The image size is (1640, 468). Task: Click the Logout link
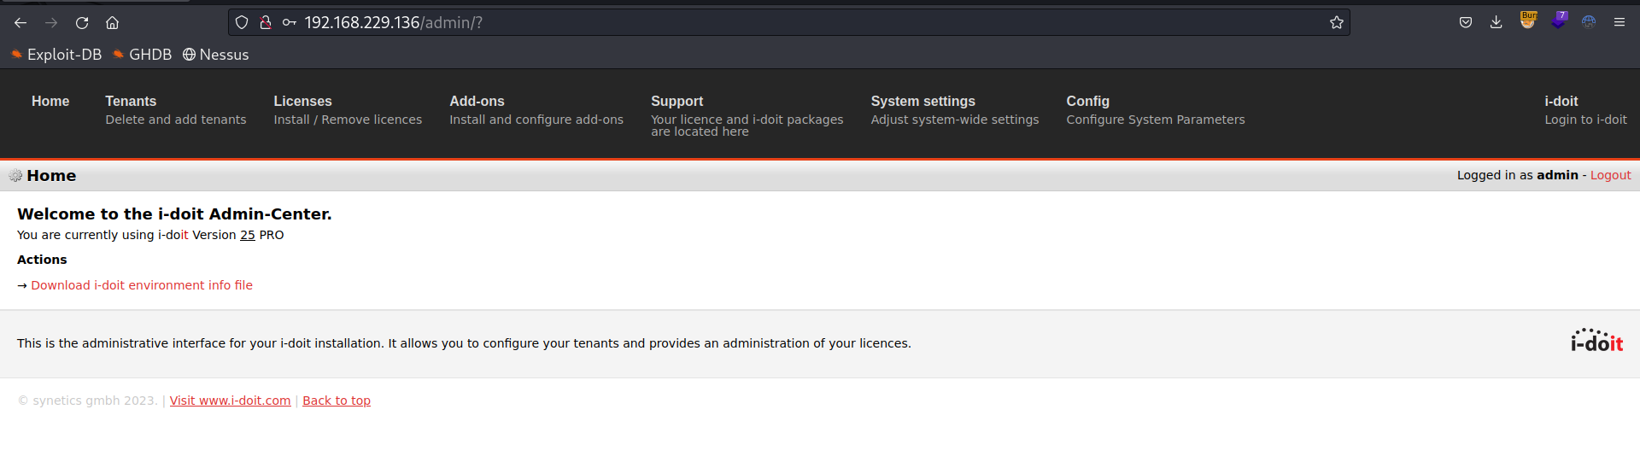pyautogui.click(x=1610, y=175)
